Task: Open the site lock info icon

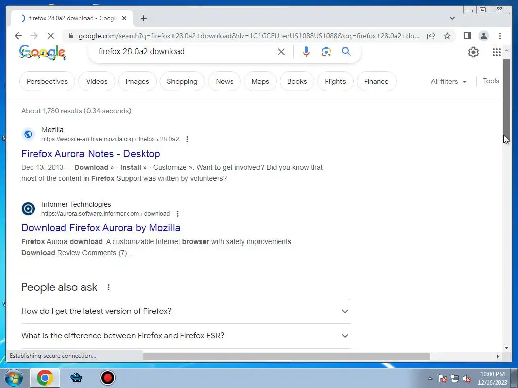Action: (x=70, y=36)
